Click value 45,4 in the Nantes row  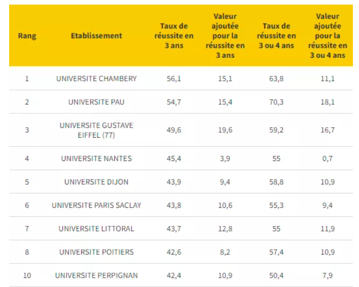(x=174, y=158)
